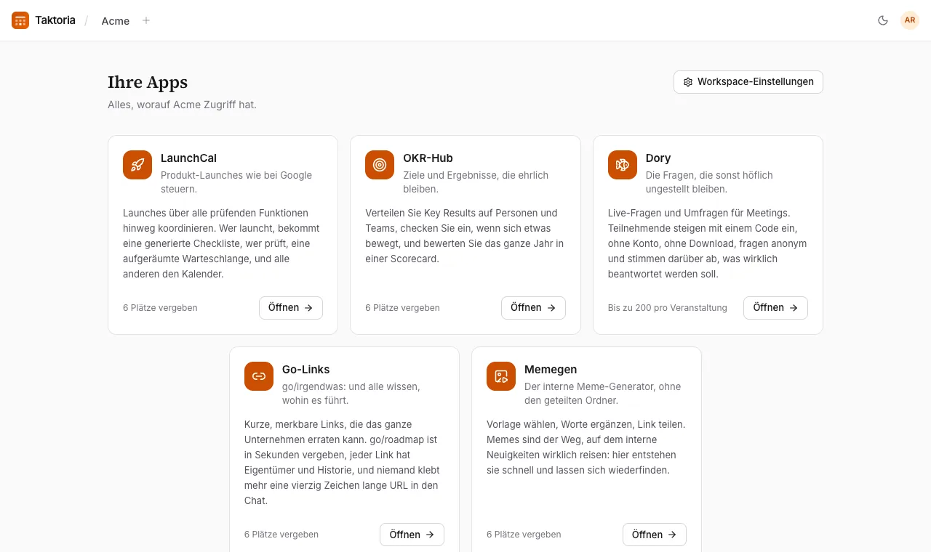Open the LaunchCal app
This screenshot has width=931, height=552.
pyautogui.click(x=291, y=308)
